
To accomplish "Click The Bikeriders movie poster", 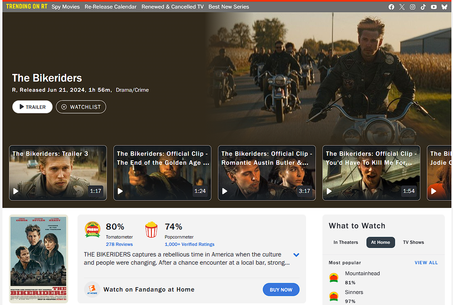I will tap(38, 259).
